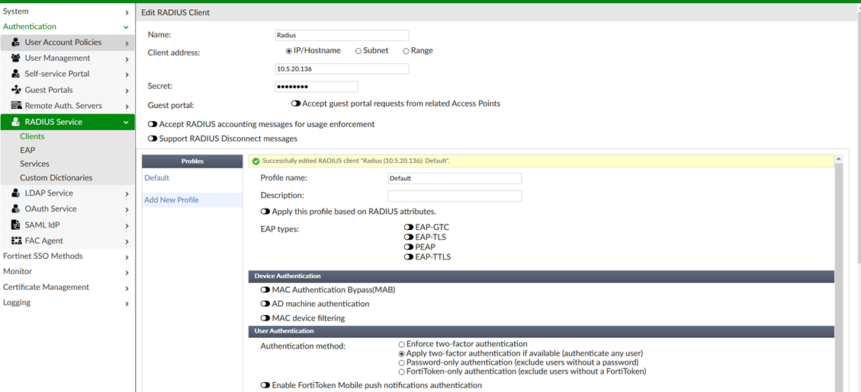Click the User Management people icon
The width and height of the screenshot is (861, 392).
tap(16, 59)
